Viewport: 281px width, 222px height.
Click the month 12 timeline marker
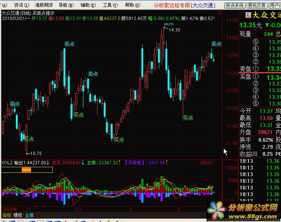coord(79,209)
